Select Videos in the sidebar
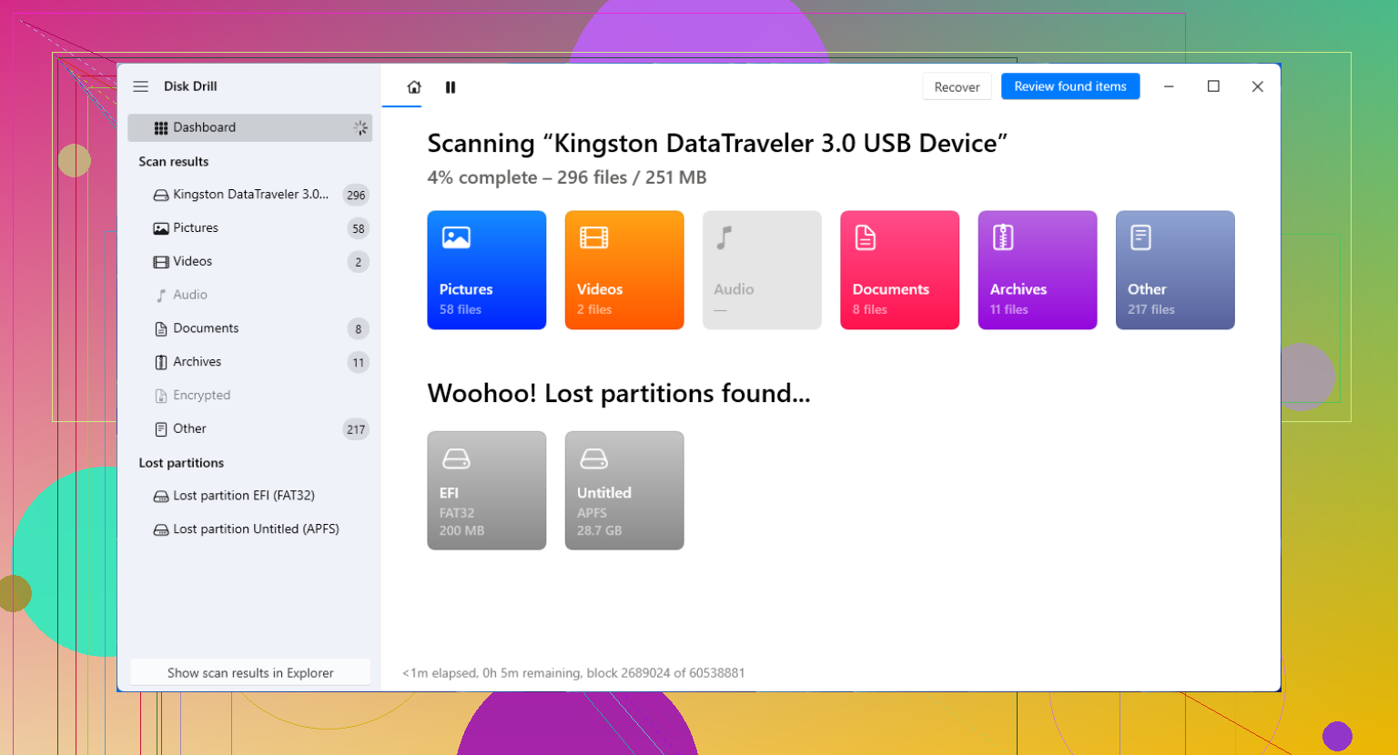1398x755 pixels. (249, 262)
